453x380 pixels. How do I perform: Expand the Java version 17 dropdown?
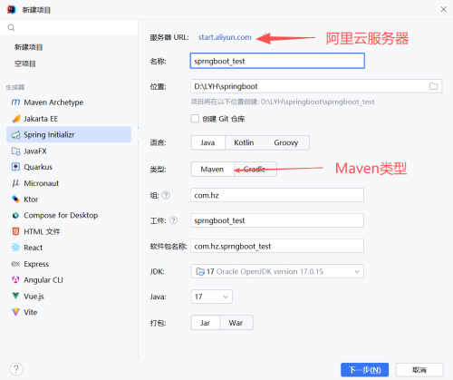pos(211,297)
